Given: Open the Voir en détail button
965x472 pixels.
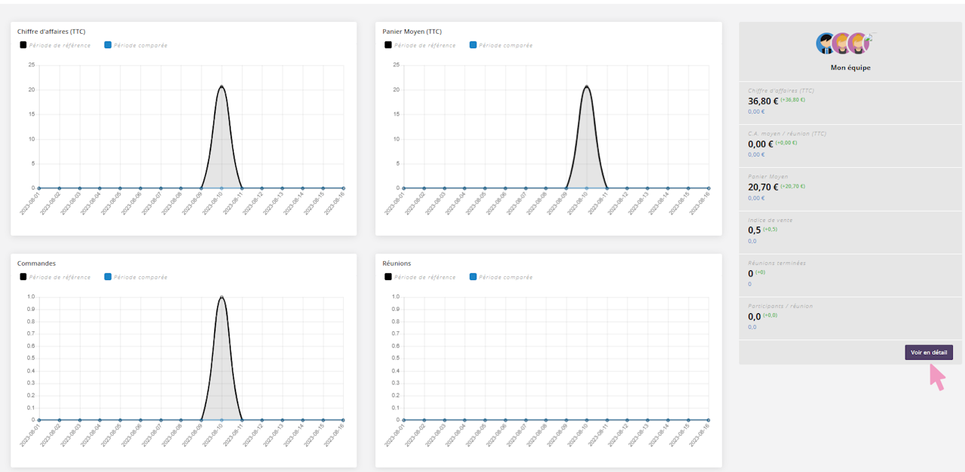Looking at the screenshot, I should (929, 352).
